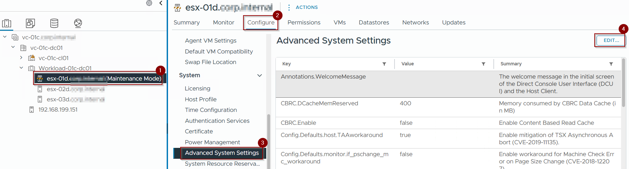
Task: Open the ACTIONS menu for the host
Action: coord(303,7)
